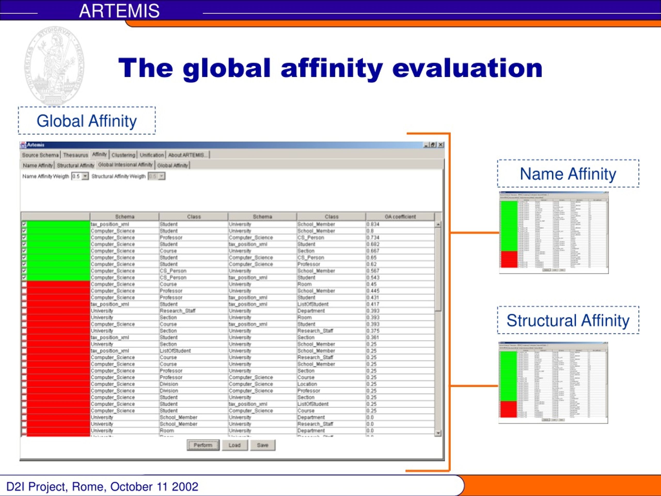This screenshot has height=496, width=661.
Task: Switch to the Structural Affinity sub-tab
Action: 76,165
